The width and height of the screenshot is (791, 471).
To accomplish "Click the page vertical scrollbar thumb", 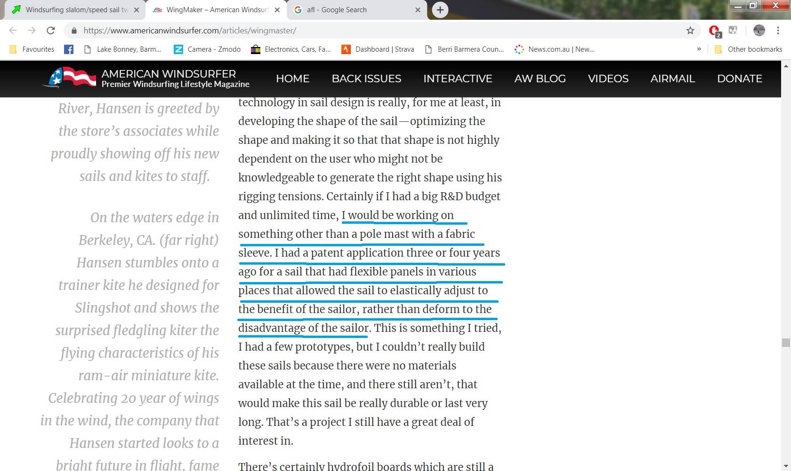I will [x=786, y=343].
